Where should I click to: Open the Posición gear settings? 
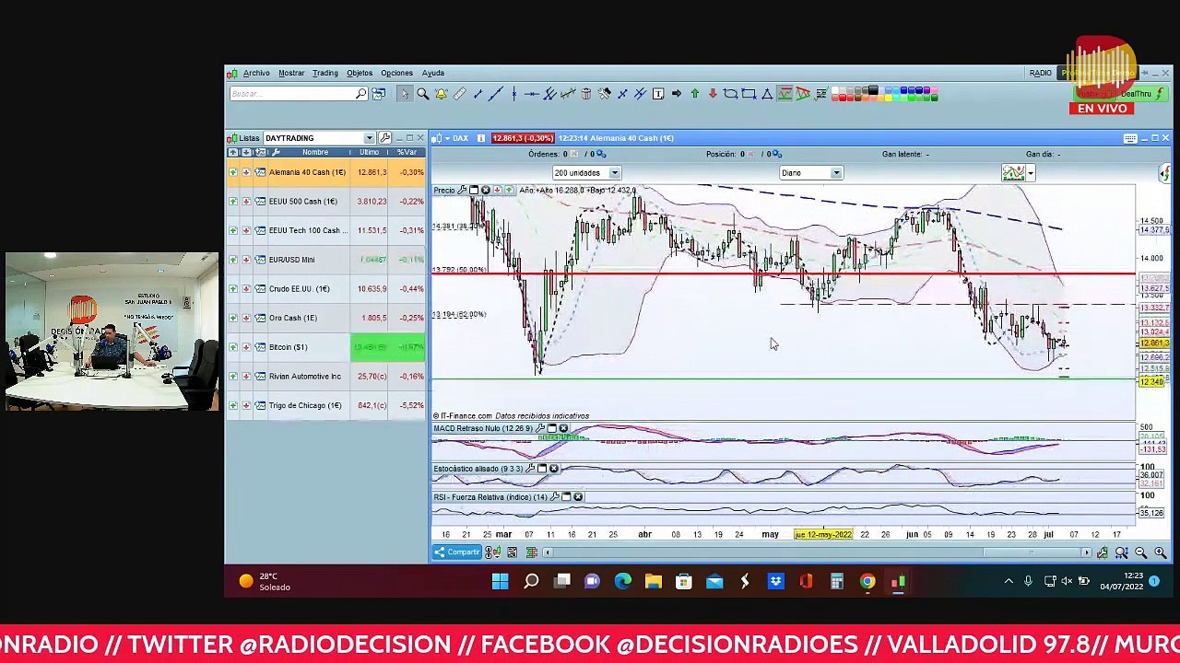[x=777, y=154]
